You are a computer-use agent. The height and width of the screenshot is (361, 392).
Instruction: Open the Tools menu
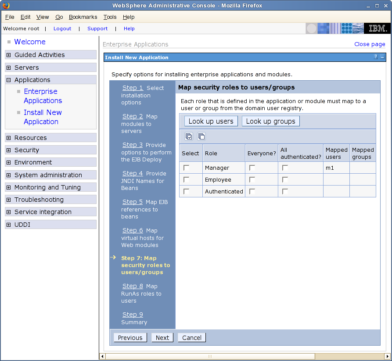tap(110, 17)
